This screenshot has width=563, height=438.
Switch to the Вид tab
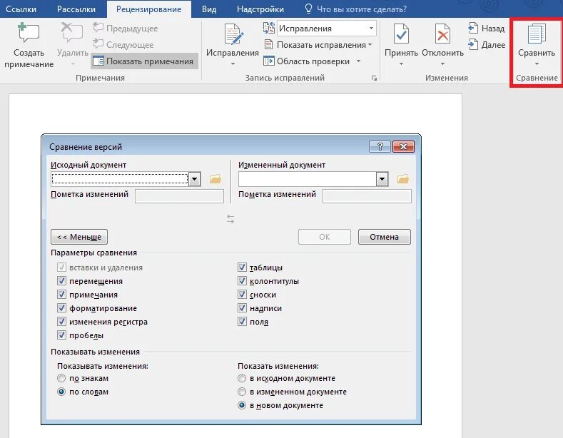(x=209, y=9)
